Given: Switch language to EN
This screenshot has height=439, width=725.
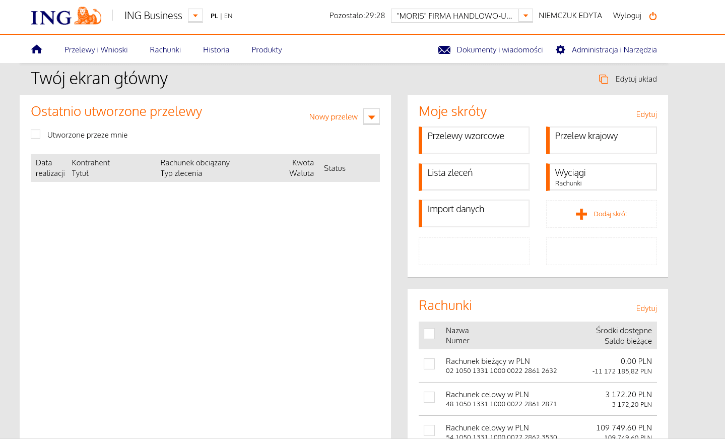Looking at the screenshot, I should (x=228, y=16).
